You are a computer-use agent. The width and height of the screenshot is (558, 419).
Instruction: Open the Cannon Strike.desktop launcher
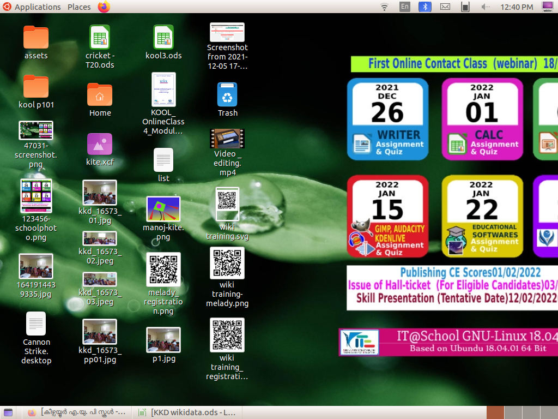pos(36,324)
